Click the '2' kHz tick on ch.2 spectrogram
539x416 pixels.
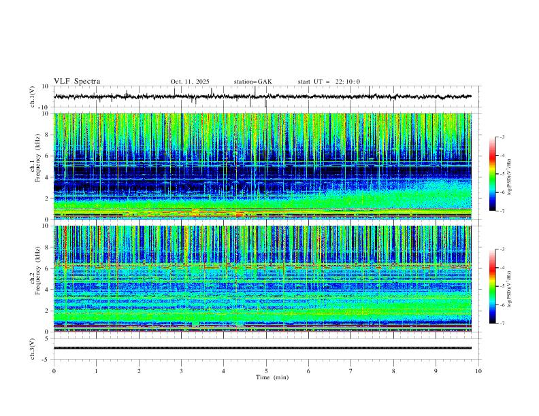coord(48,311)
